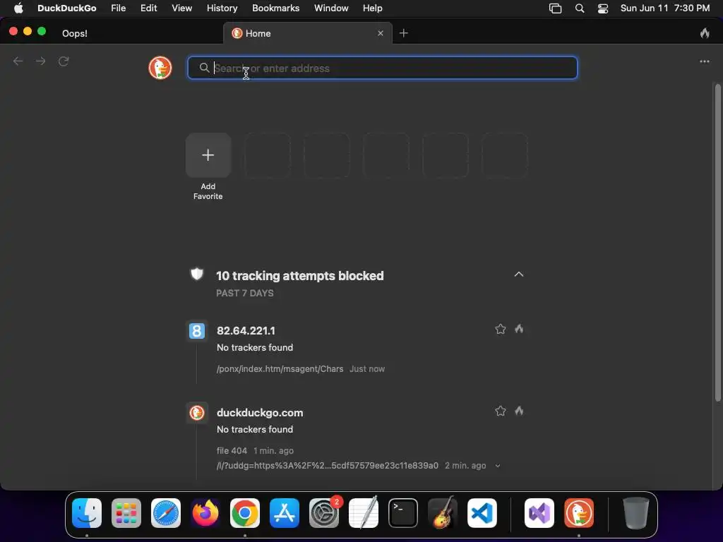
Task: Open the Apple menu
Action: pos(18,8)
